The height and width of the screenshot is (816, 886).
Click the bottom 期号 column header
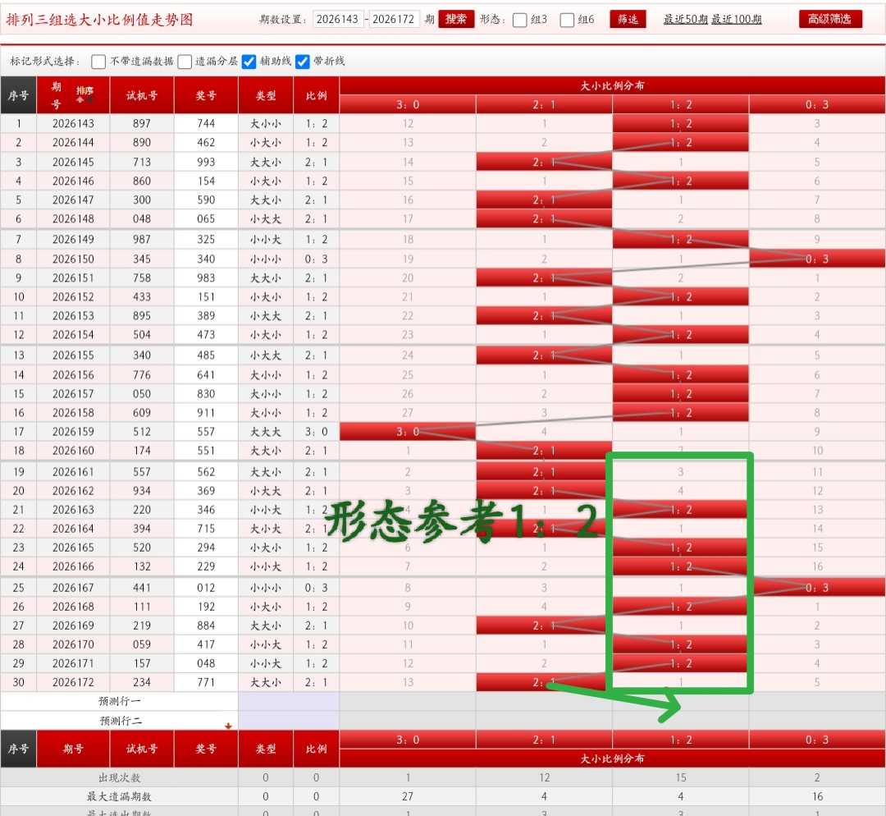coord(74,749)
